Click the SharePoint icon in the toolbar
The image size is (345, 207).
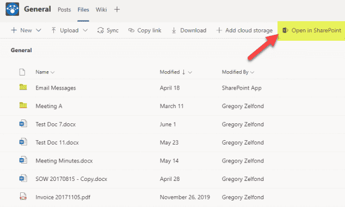(x=285, y=30)
